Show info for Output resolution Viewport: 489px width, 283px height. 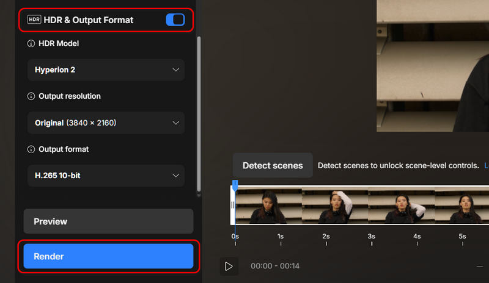(31, 96)
